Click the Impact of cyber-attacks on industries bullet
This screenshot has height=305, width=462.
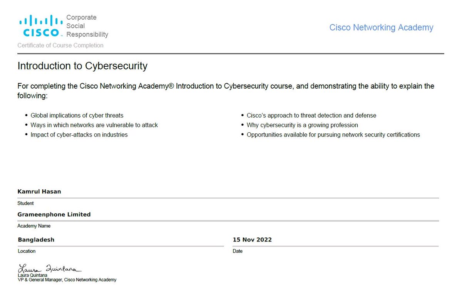pos(79,135)
